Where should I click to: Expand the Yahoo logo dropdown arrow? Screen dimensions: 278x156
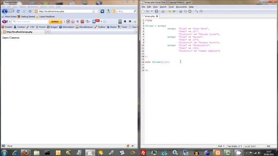coord(10,22)
